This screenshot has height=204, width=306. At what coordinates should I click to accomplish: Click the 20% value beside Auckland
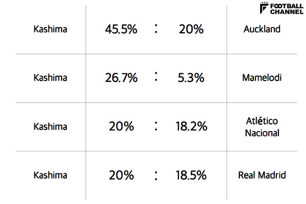coord(191,30)
